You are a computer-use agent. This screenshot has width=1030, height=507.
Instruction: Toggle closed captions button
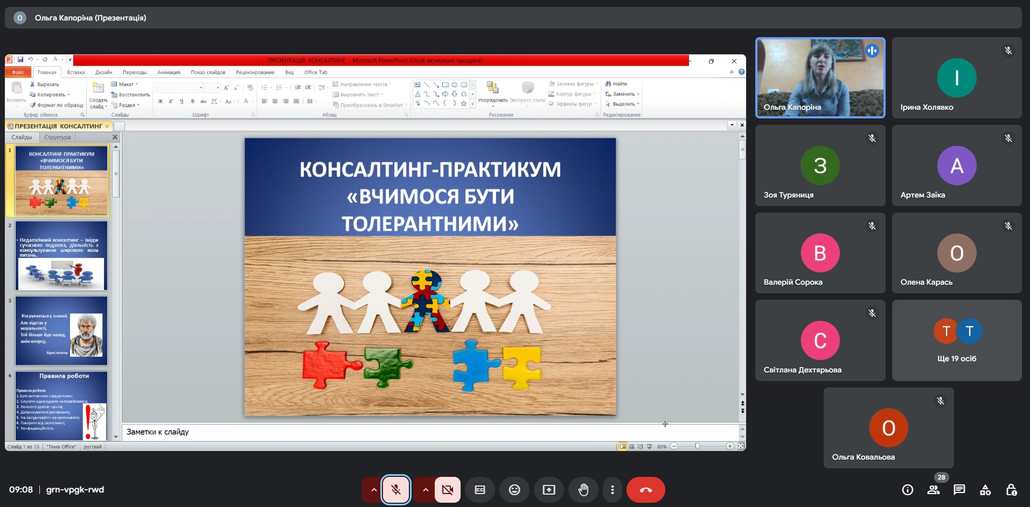pos(480,490)
